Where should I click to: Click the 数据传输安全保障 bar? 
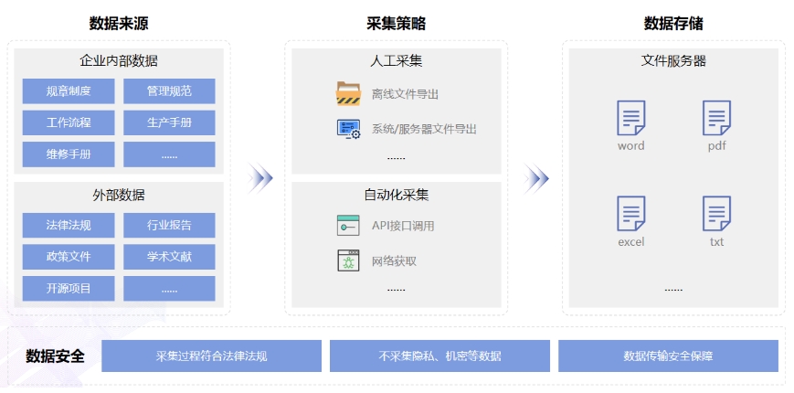pyautogui.click(x=668, y=356)
